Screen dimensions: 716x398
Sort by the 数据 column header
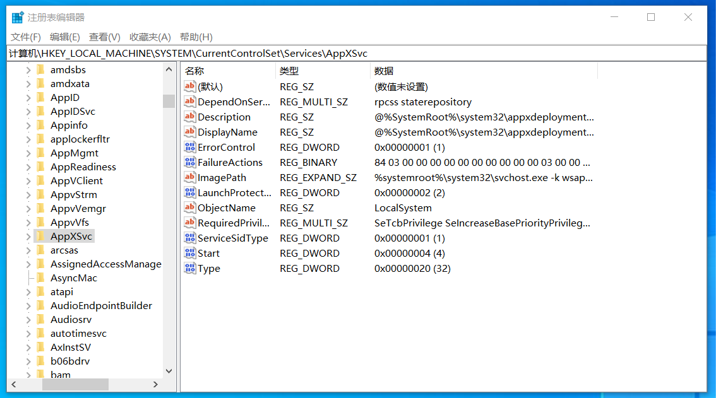(x=484, y=71)
